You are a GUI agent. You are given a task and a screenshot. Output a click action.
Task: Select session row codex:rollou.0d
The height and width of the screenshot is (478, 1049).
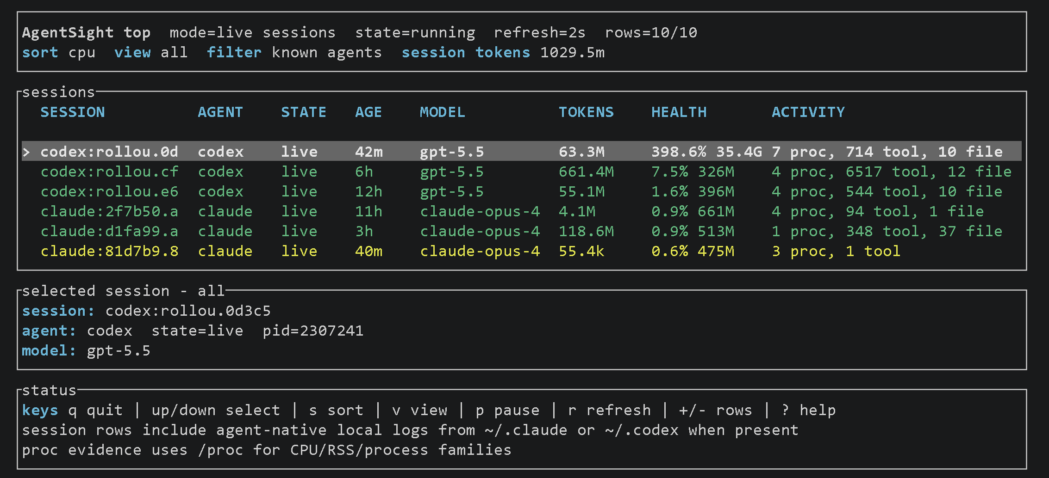coord(522,152)
